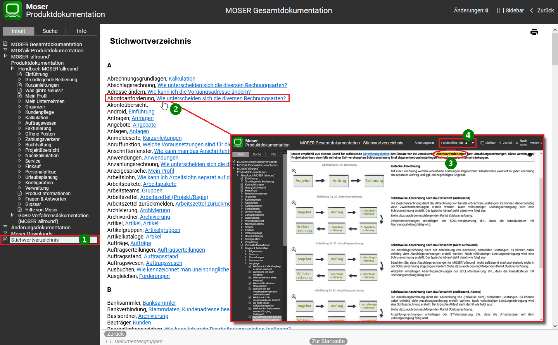Open the Arbeitszettel (Projekt/Regie) link

pyautogui.click(x=174, y=197)
